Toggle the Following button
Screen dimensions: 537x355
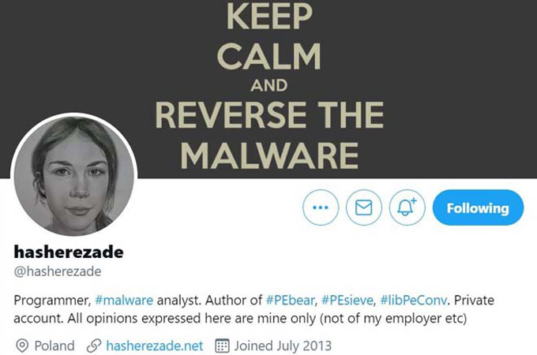point(478,207)
